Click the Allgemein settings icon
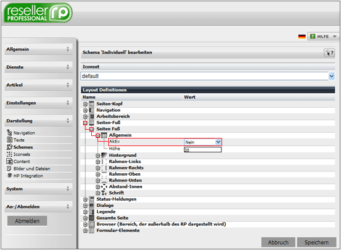 (x=104, y=135)
